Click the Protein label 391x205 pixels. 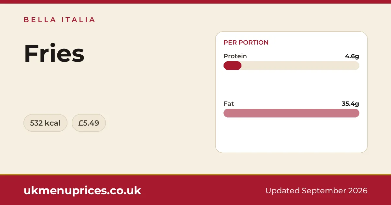tap(235, 56)
